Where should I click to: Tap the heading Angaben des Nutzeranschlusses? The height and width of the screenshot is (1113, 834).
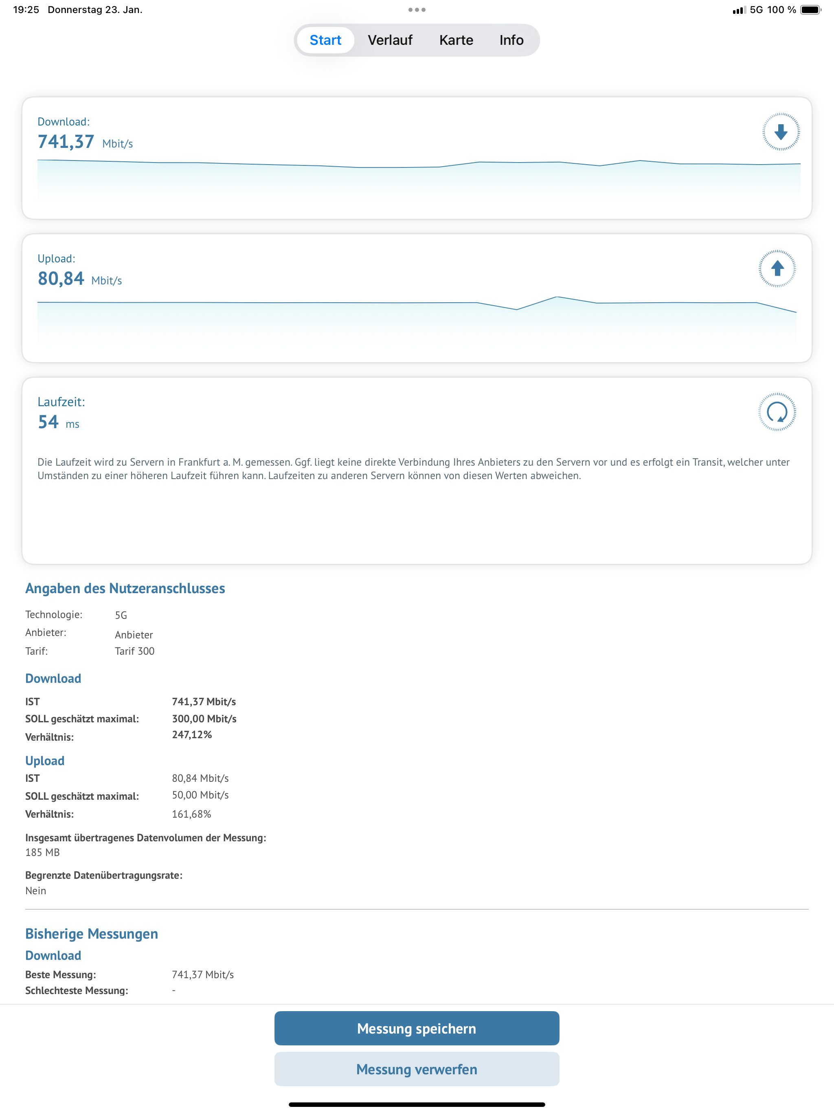(x=125, y=588)
